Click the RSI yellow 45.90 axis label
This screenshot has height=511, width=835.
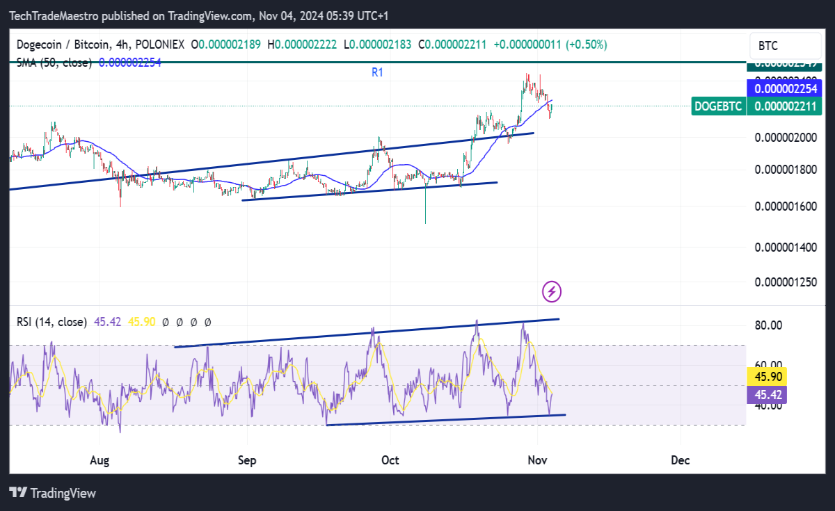pos(765,378)
